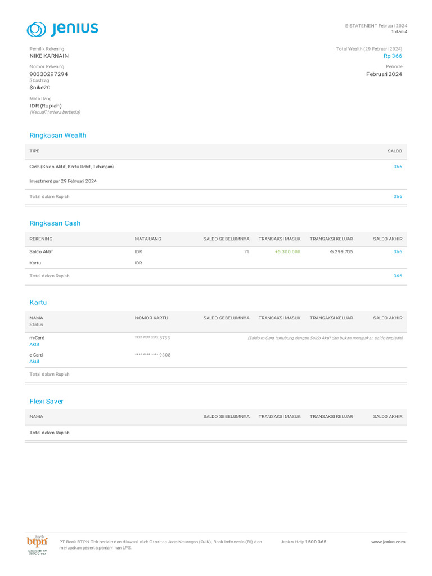The image size is (432, 576).
Task: Click the currency value IDR (Rupiah)
Action: point(46,106)
